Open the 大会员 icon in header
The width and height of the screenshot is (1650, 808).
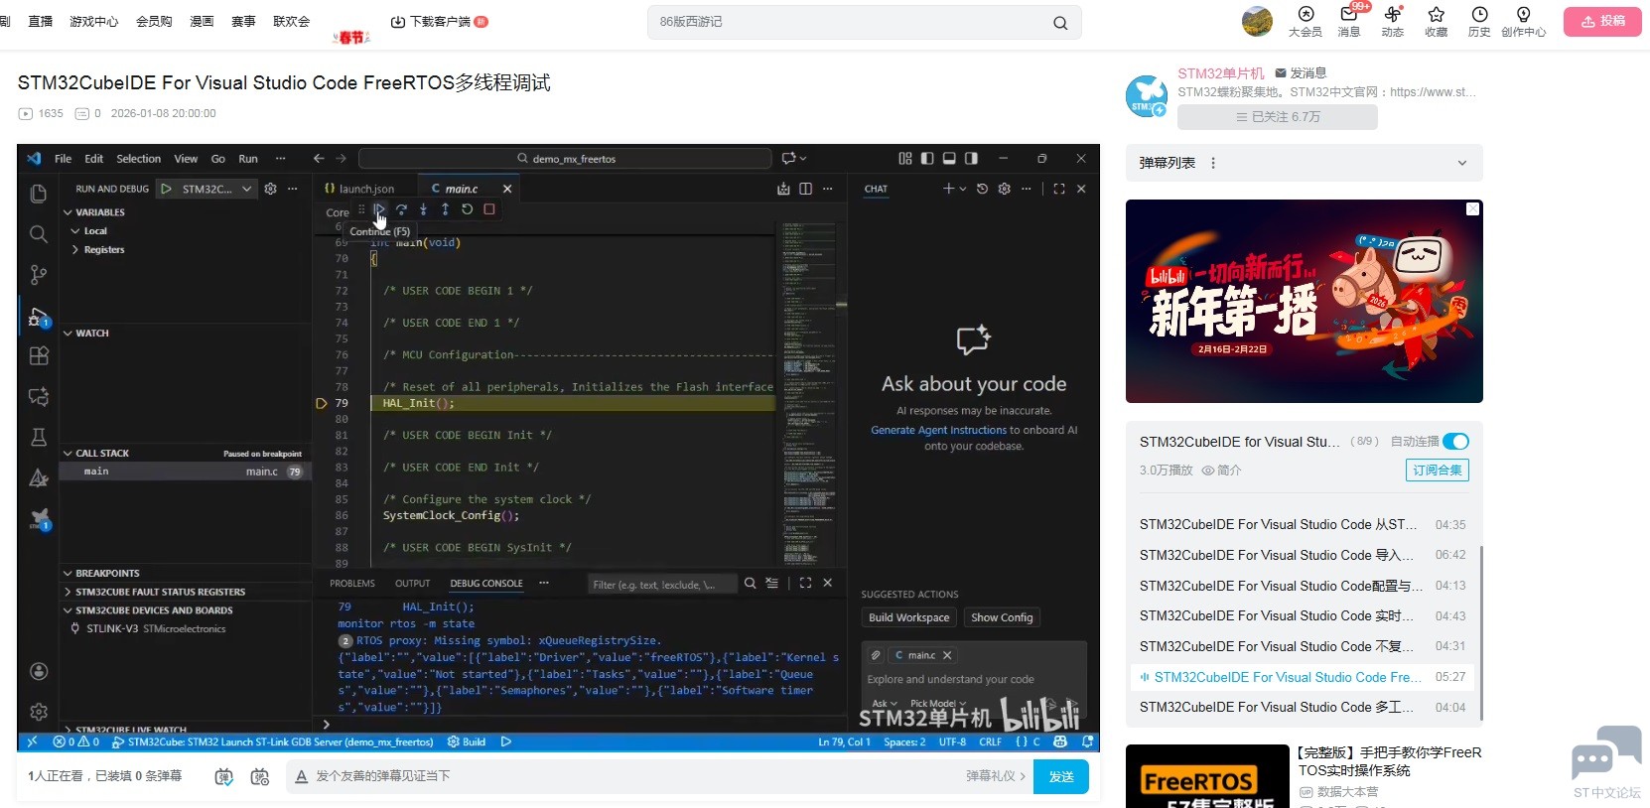pos(1305,21)
